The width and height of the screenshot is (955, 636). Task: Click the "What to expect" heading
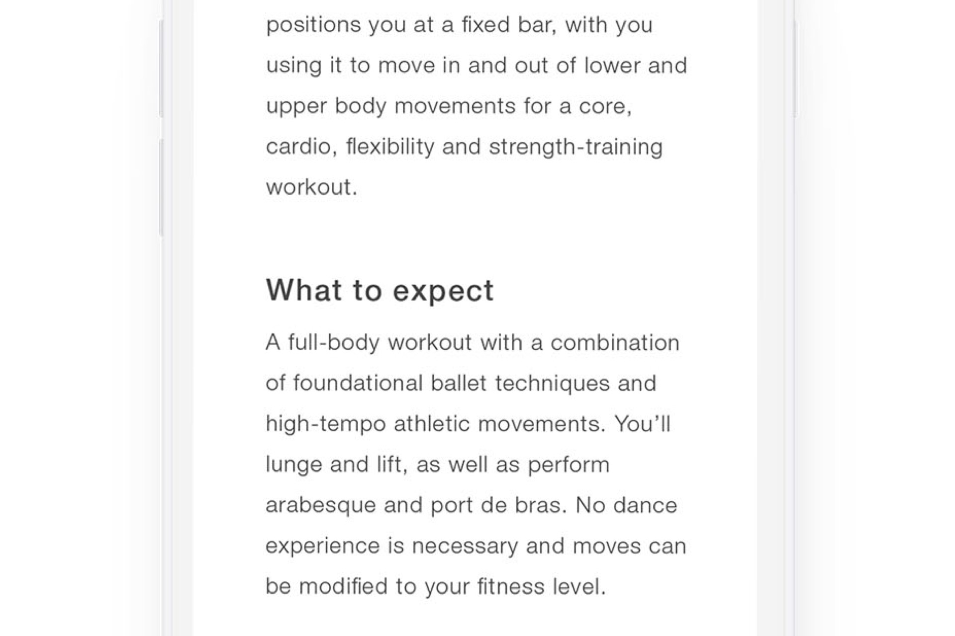pos(380,290)
